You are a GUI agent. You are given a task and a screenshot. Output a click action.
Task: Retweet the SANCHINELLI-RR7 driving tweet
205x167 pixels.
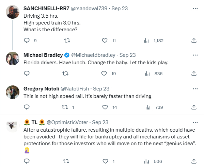click(x=67, y=40)
